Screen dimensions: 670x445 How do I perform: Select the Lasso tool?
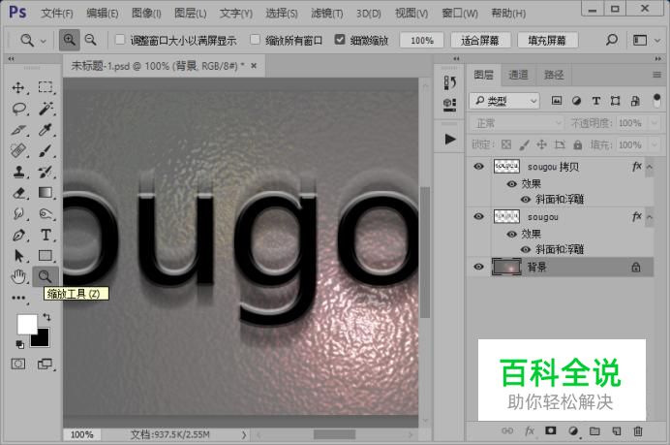point(18,110)
